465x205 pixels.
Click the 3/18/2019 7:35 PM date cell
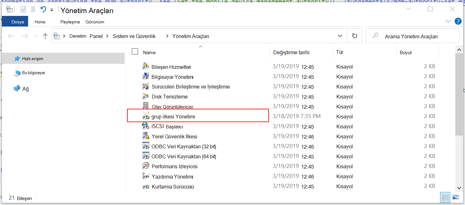[x=296, y=116]
